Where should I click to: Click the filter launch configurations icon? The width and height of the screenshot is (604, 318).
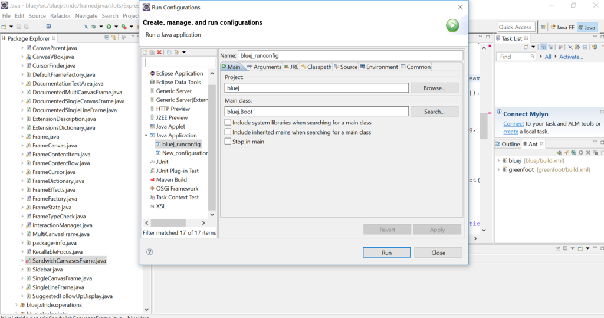177,53
